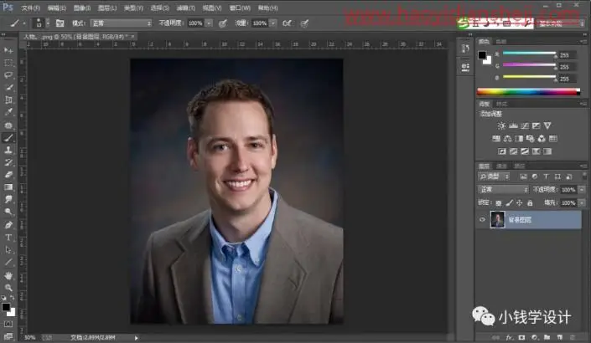
Task: Select the Path Selection tool
Action: point(8,250)
